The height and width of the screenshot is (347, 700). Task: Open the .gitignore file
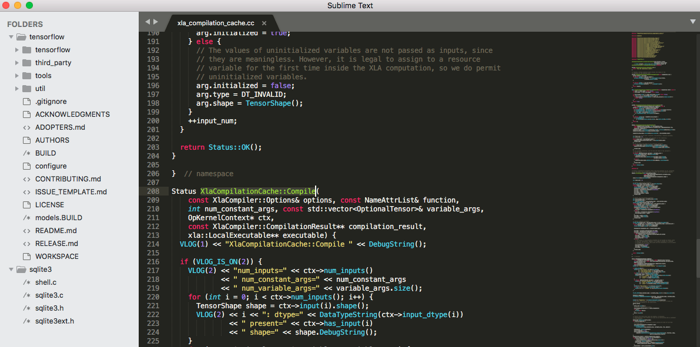[x=51, y=101]
